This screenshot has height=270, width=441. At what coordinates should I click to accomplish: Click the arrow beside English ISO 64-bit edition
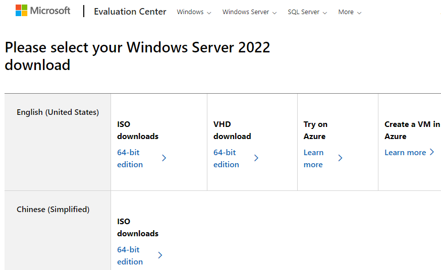tap(164, 158)
